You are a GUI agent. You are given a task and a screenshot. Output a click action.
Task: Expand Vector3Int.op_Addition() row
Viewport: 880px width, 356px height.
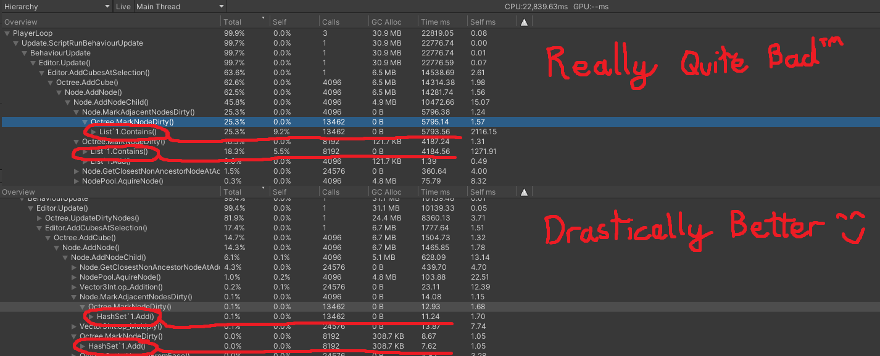[x=74, y=287]
